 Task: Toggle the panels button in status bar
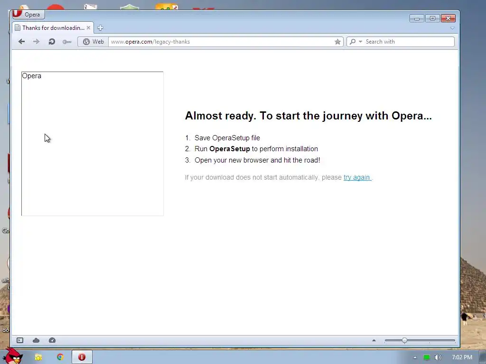tap(20, 340)
